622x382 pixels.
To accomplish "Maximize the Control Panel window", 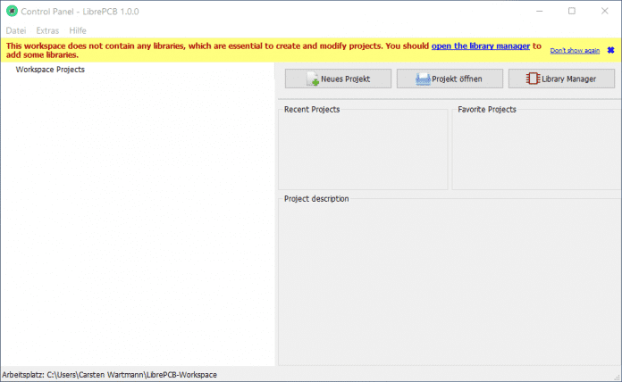I will click(x=572, y=11).
